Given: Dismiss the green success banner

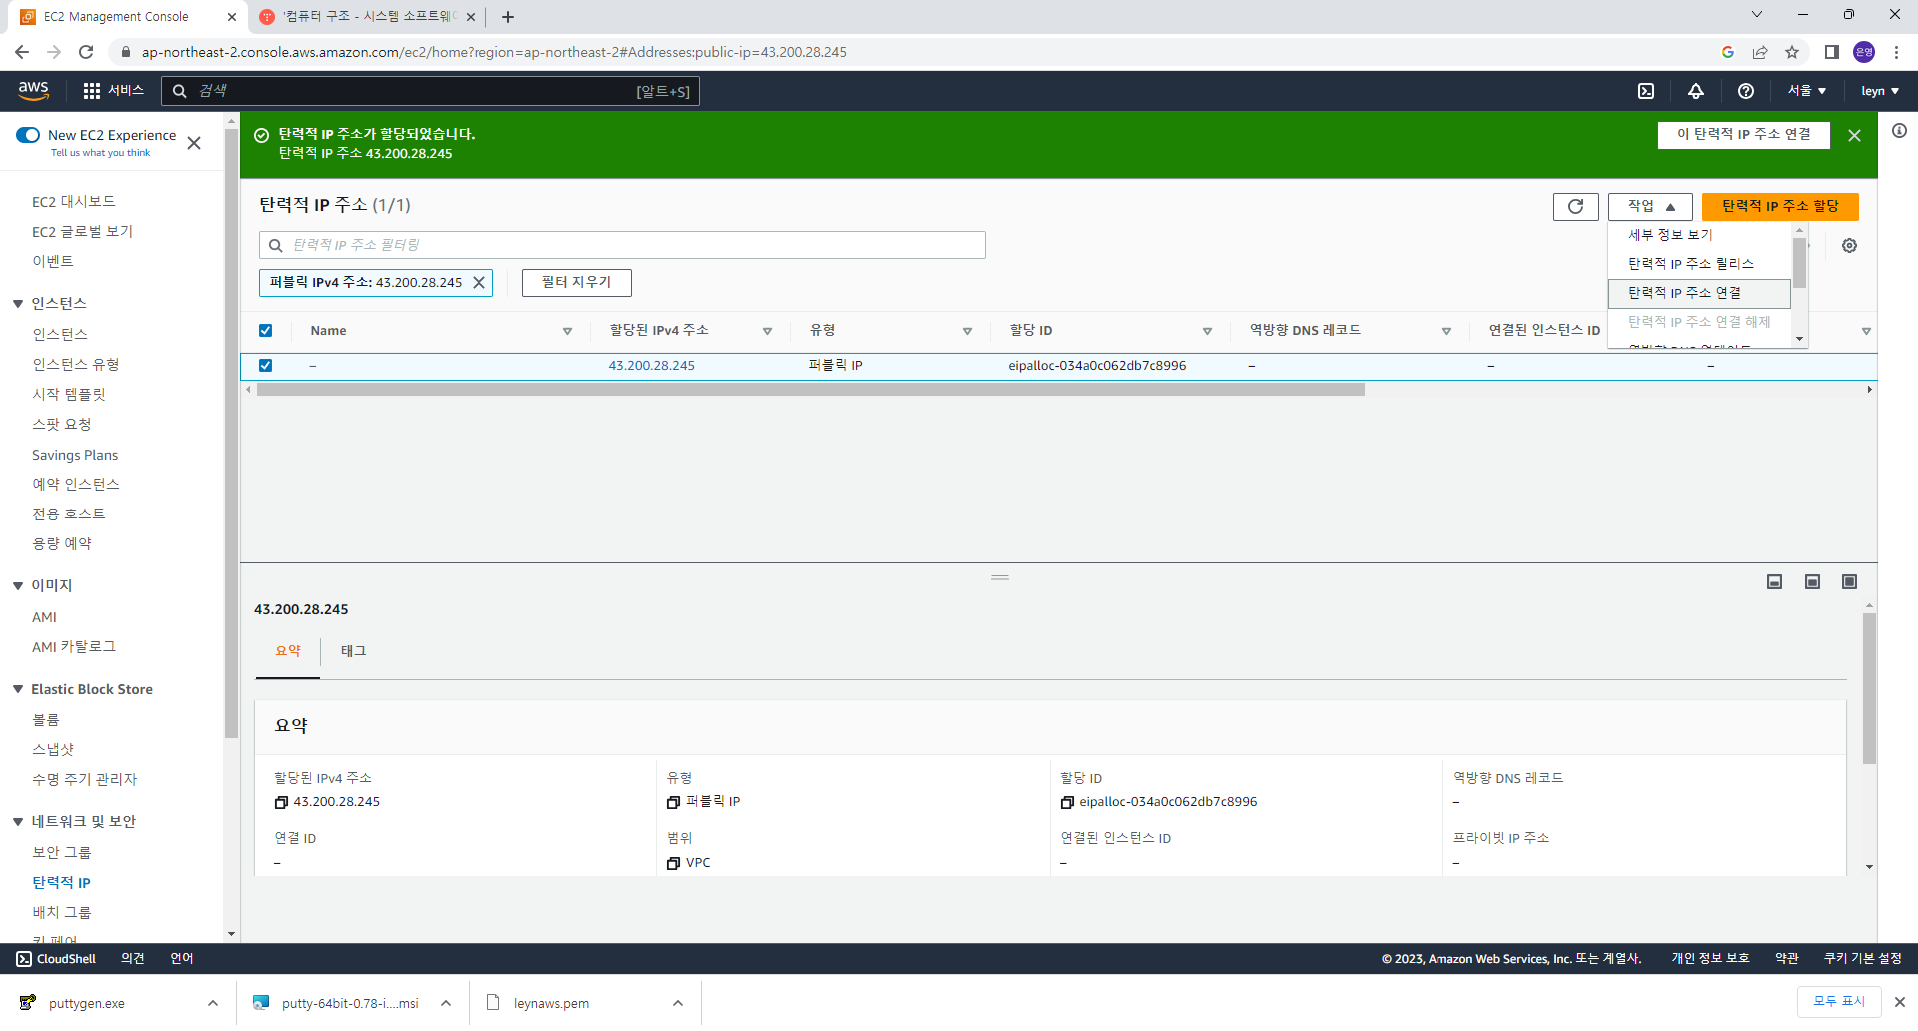Looking at the screenshot, I should click(1855, 135).
